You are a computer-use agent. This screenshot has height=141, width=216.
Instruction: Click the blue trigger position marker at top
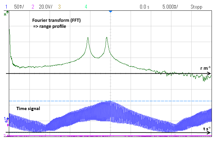[x=110, y=11]
